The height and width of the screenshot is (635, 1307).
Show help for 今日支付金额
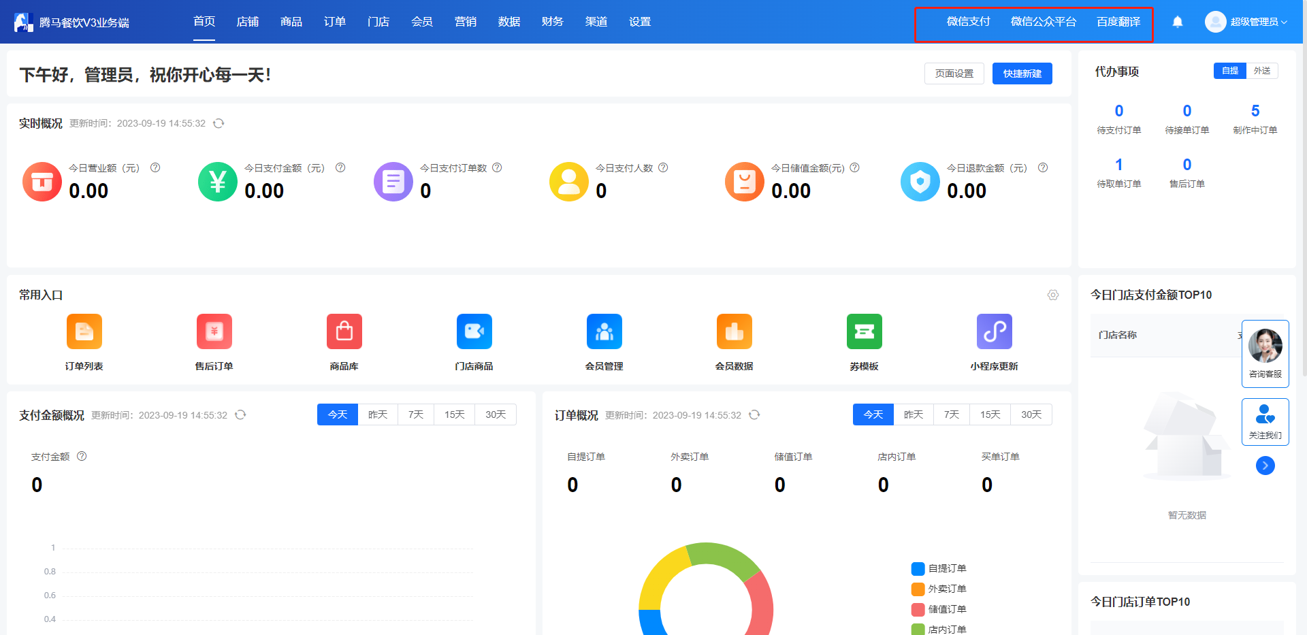[x=340, y=167]
